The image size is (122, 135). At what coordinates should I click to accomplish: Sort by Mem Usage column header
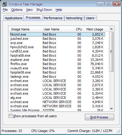[x=95, y=29]
